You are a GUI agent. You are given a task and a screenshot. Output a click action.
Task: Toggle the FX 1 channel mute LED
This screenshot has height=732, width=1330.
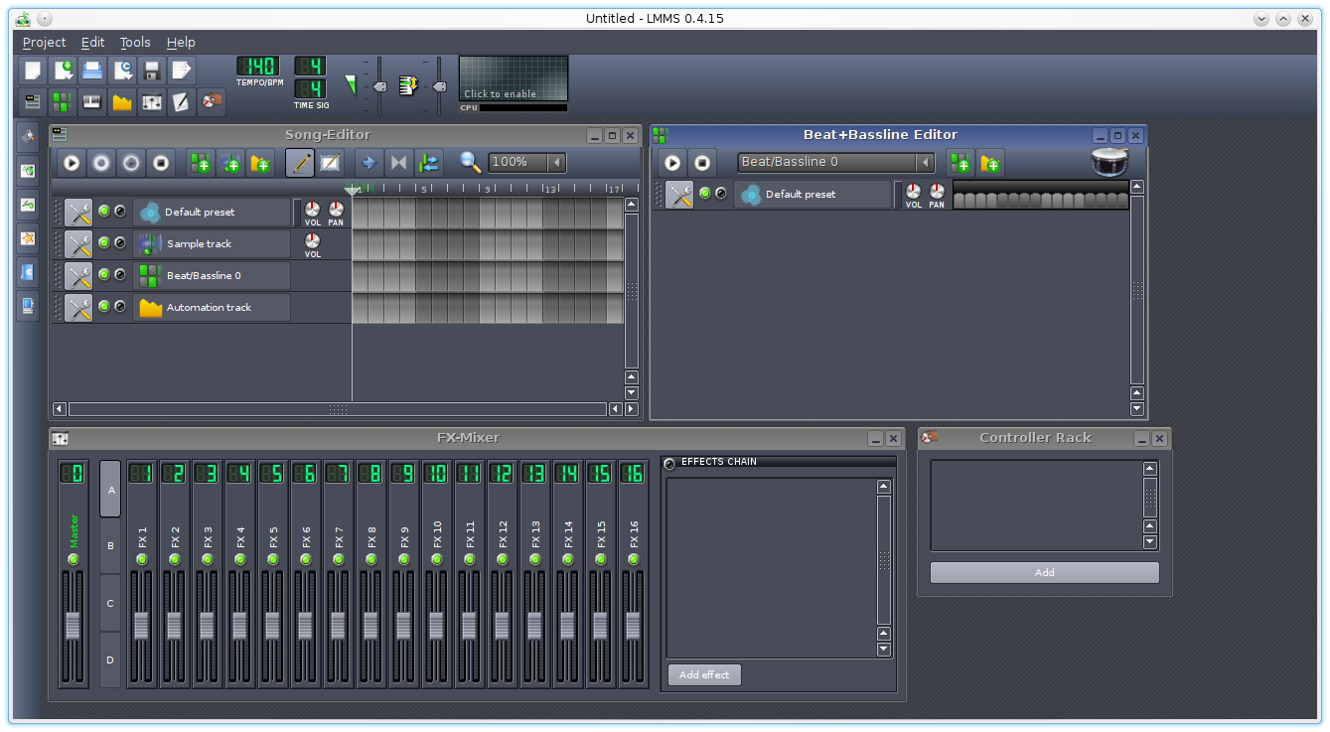[x=142, y=560]
